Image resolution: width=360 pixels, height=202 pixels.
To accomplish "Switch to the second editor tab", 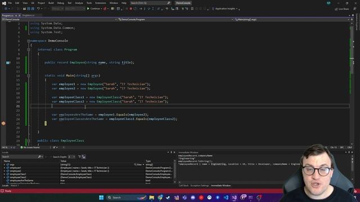I will point(29,15).
